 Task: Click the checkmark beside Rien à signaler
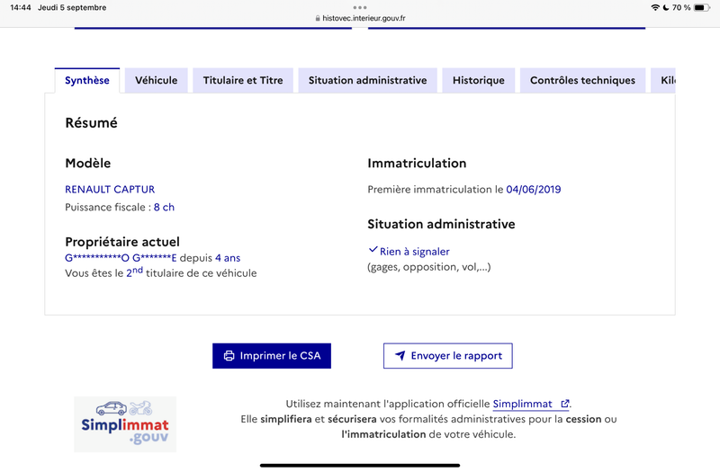pyautogui.click(x=373, y=250)
